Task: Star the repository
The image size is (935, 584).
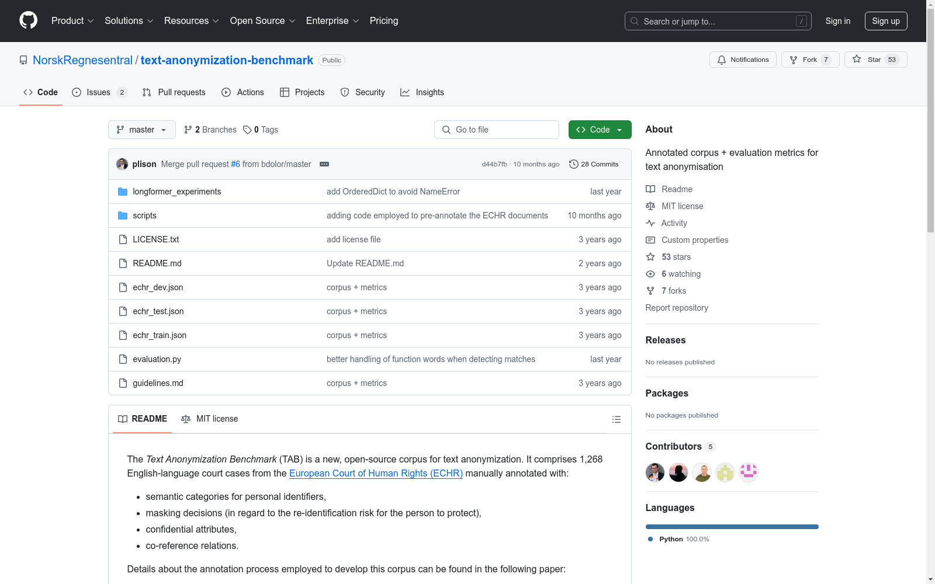Action: [876, 60]
